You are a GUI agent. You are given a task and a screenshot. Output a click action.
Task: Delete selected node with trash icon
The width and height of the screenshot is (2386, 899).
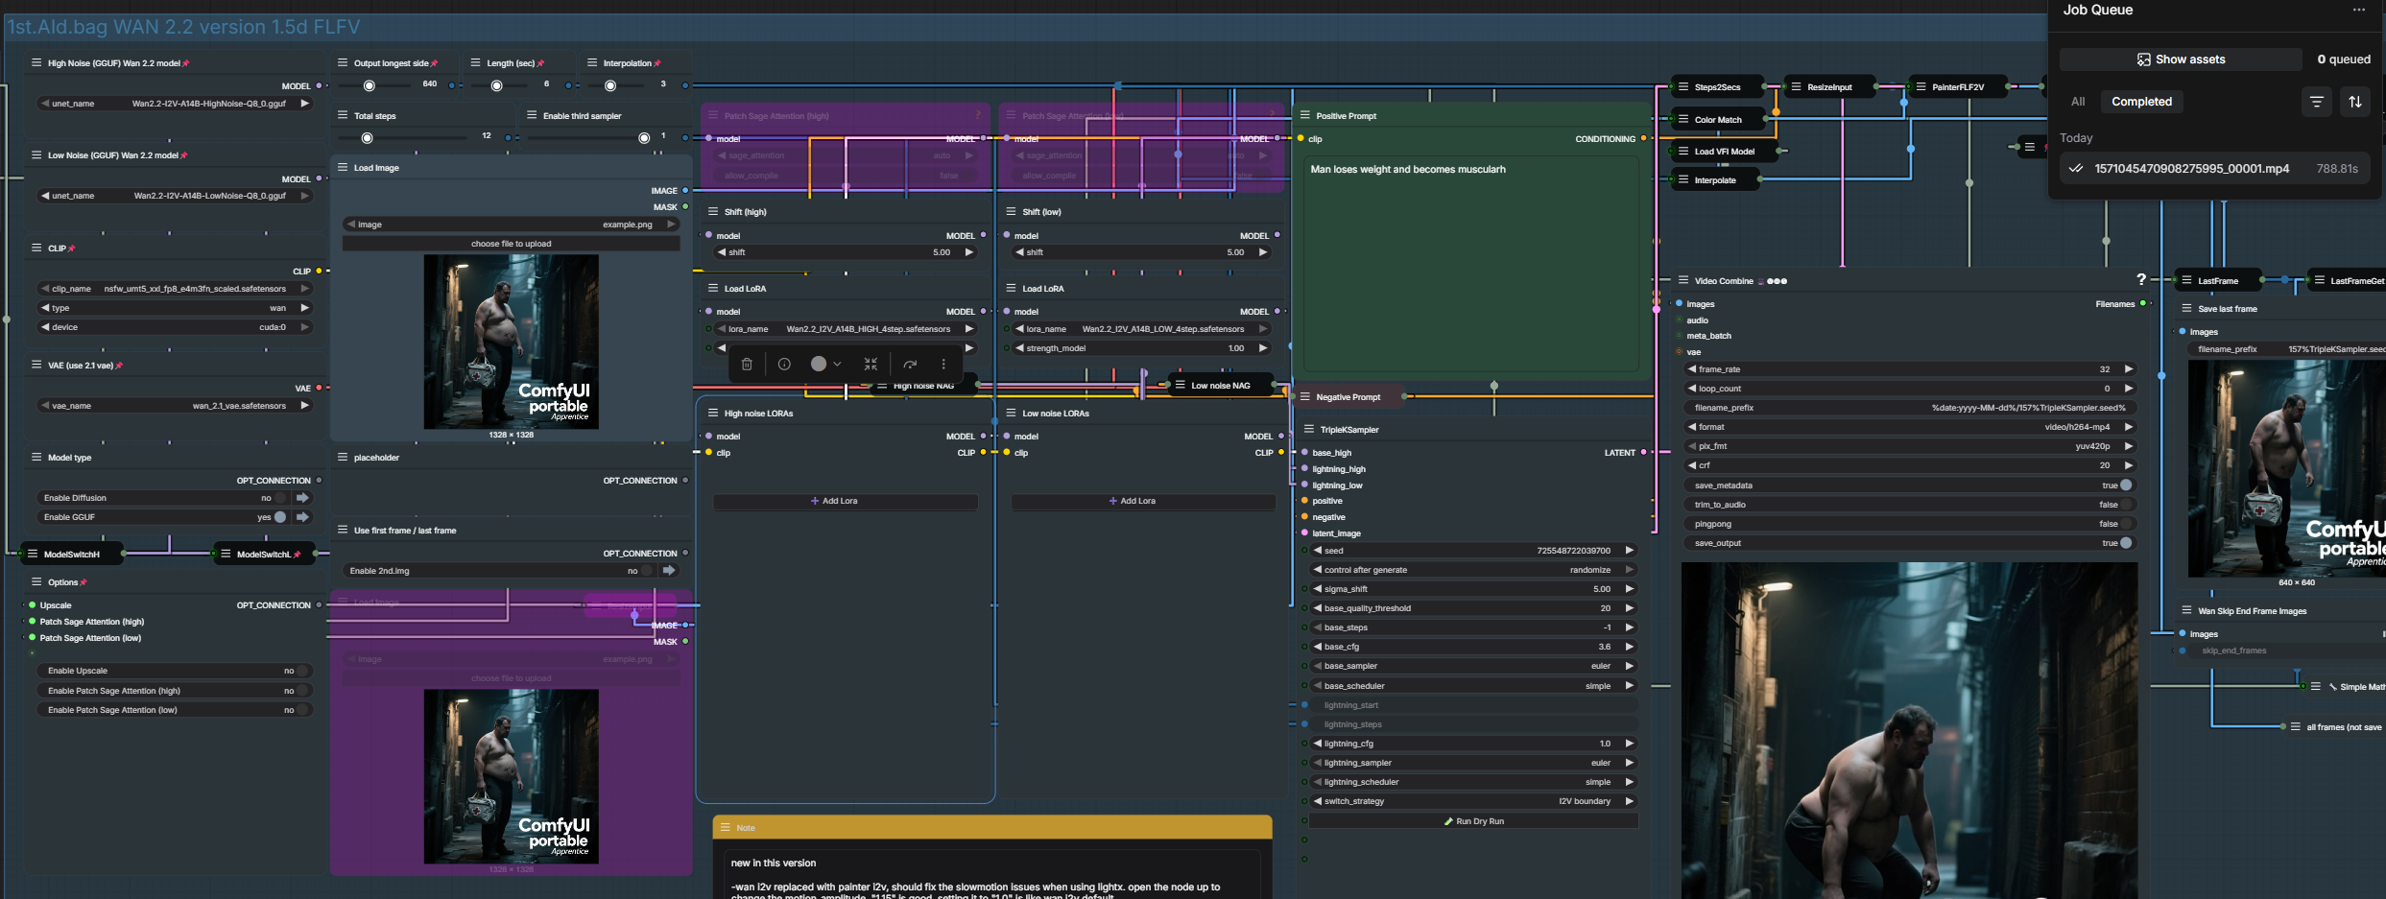pos(747,365)
